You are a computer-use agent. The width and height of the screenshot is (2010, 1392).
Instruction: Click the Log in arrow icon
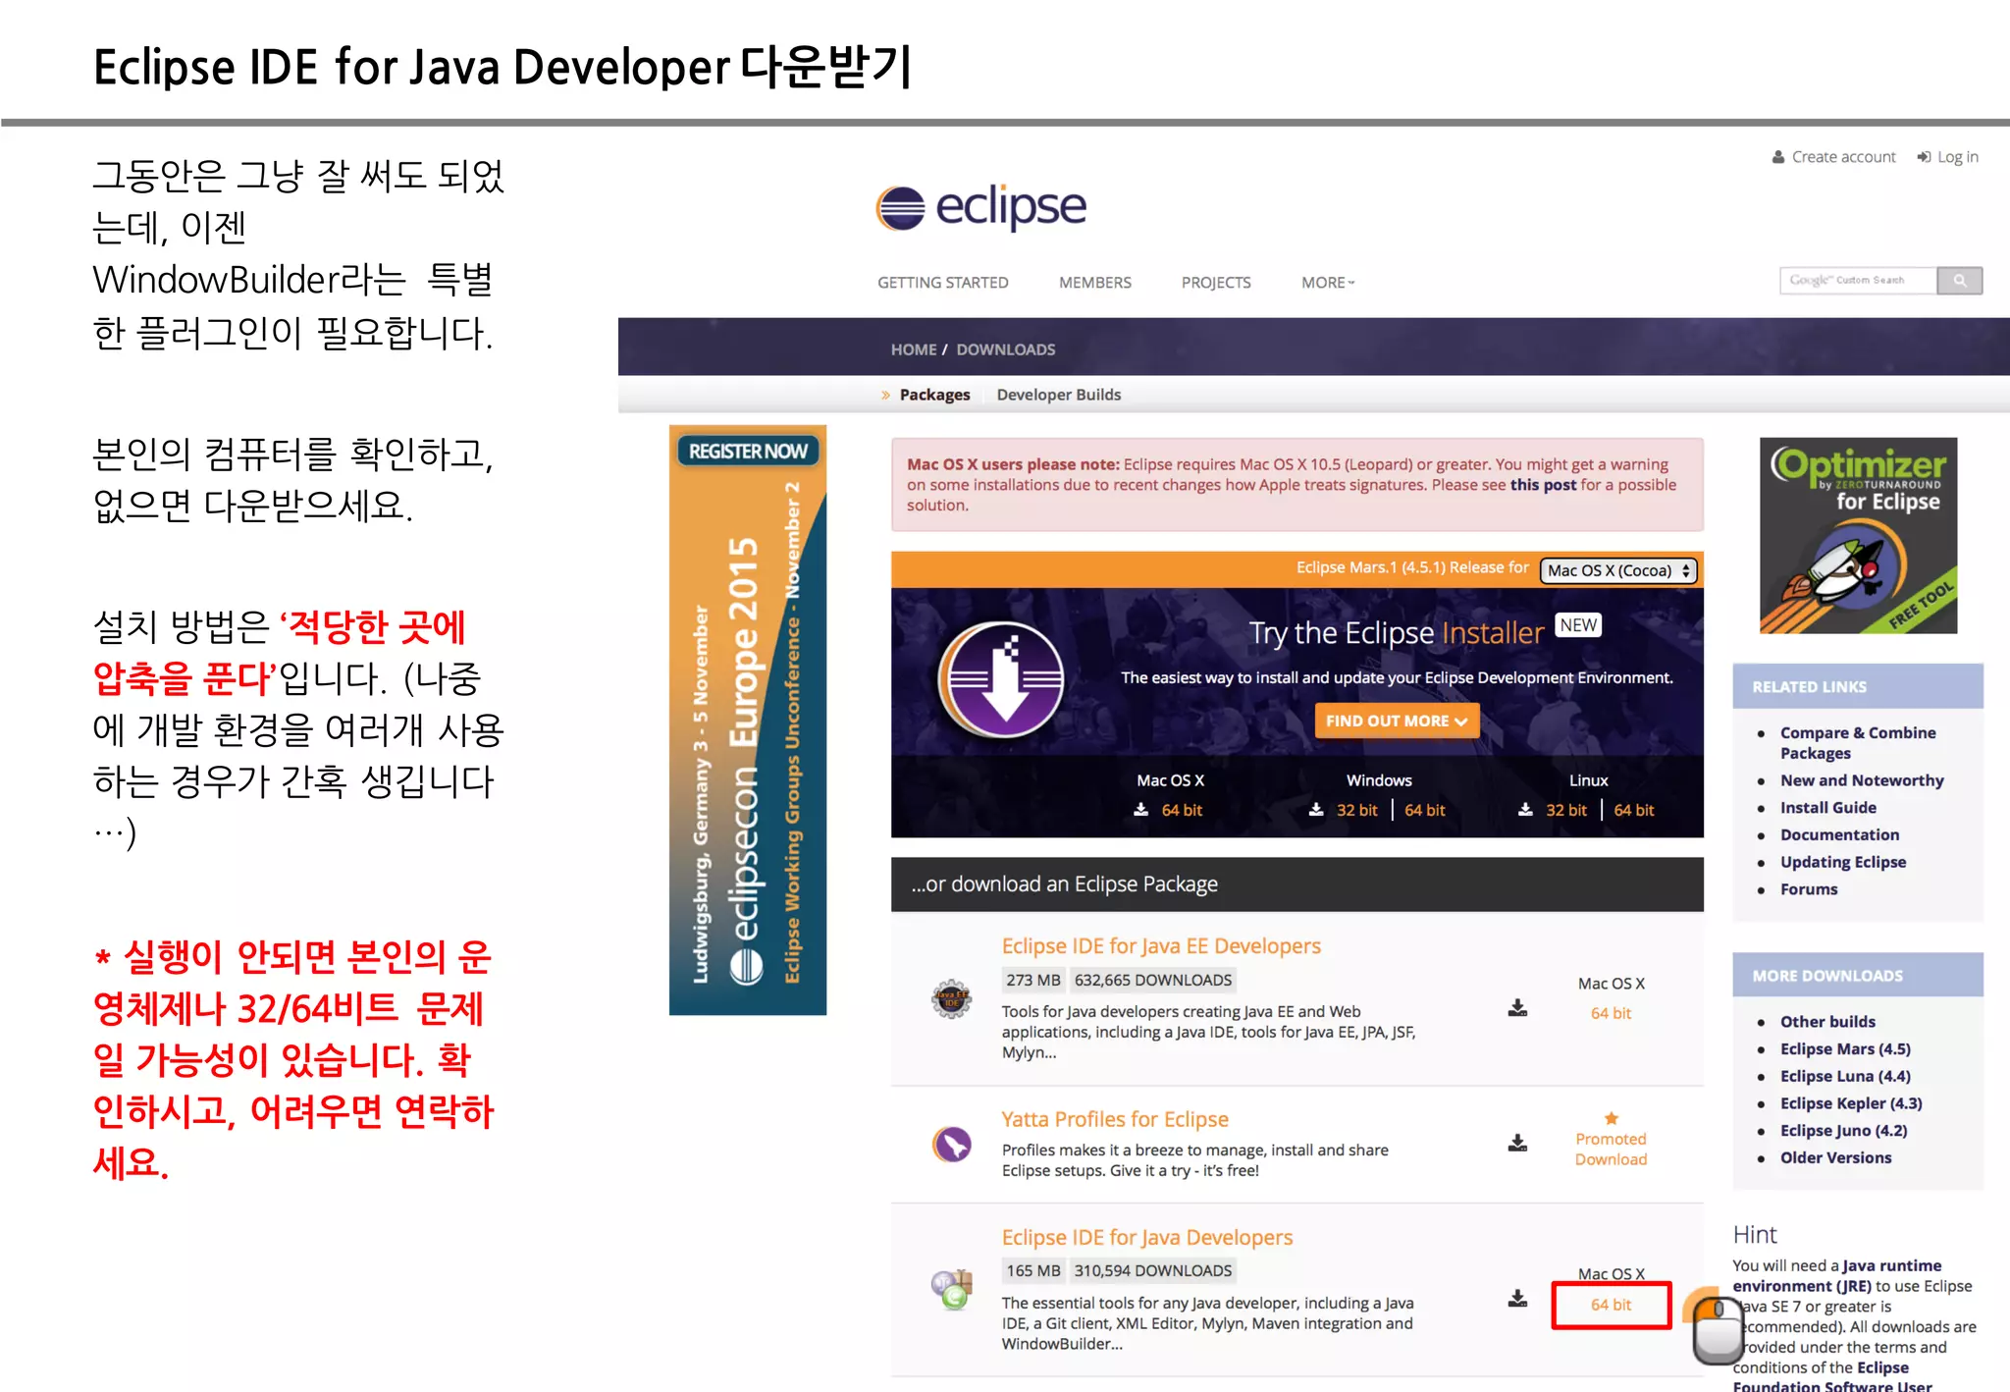click(1924, 157)
